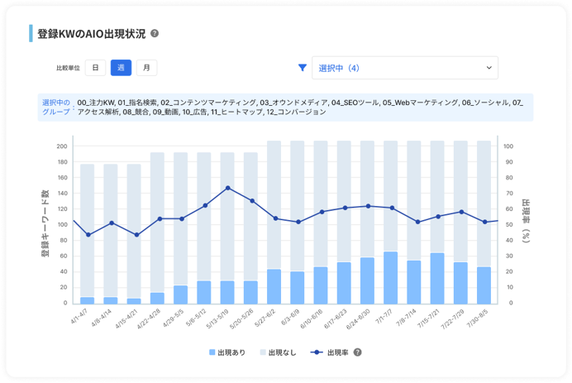Click help icon next to 出現率 legend
The width and height of the screenshot is (572, 383).
pyautogui.click(x=358, y=352)
